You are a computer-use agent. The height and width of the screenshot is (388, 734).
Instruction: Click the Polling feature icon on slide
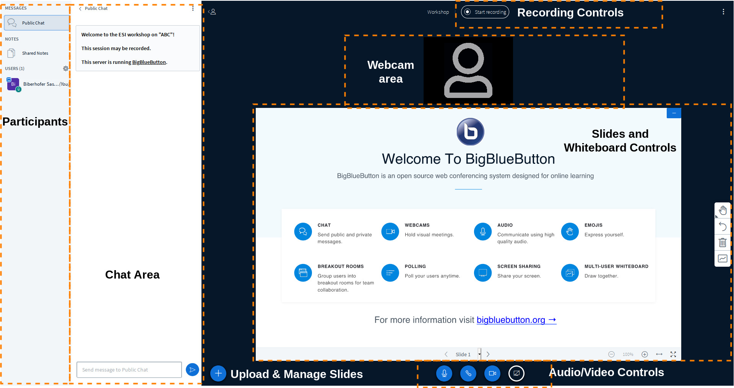(390, 273)
